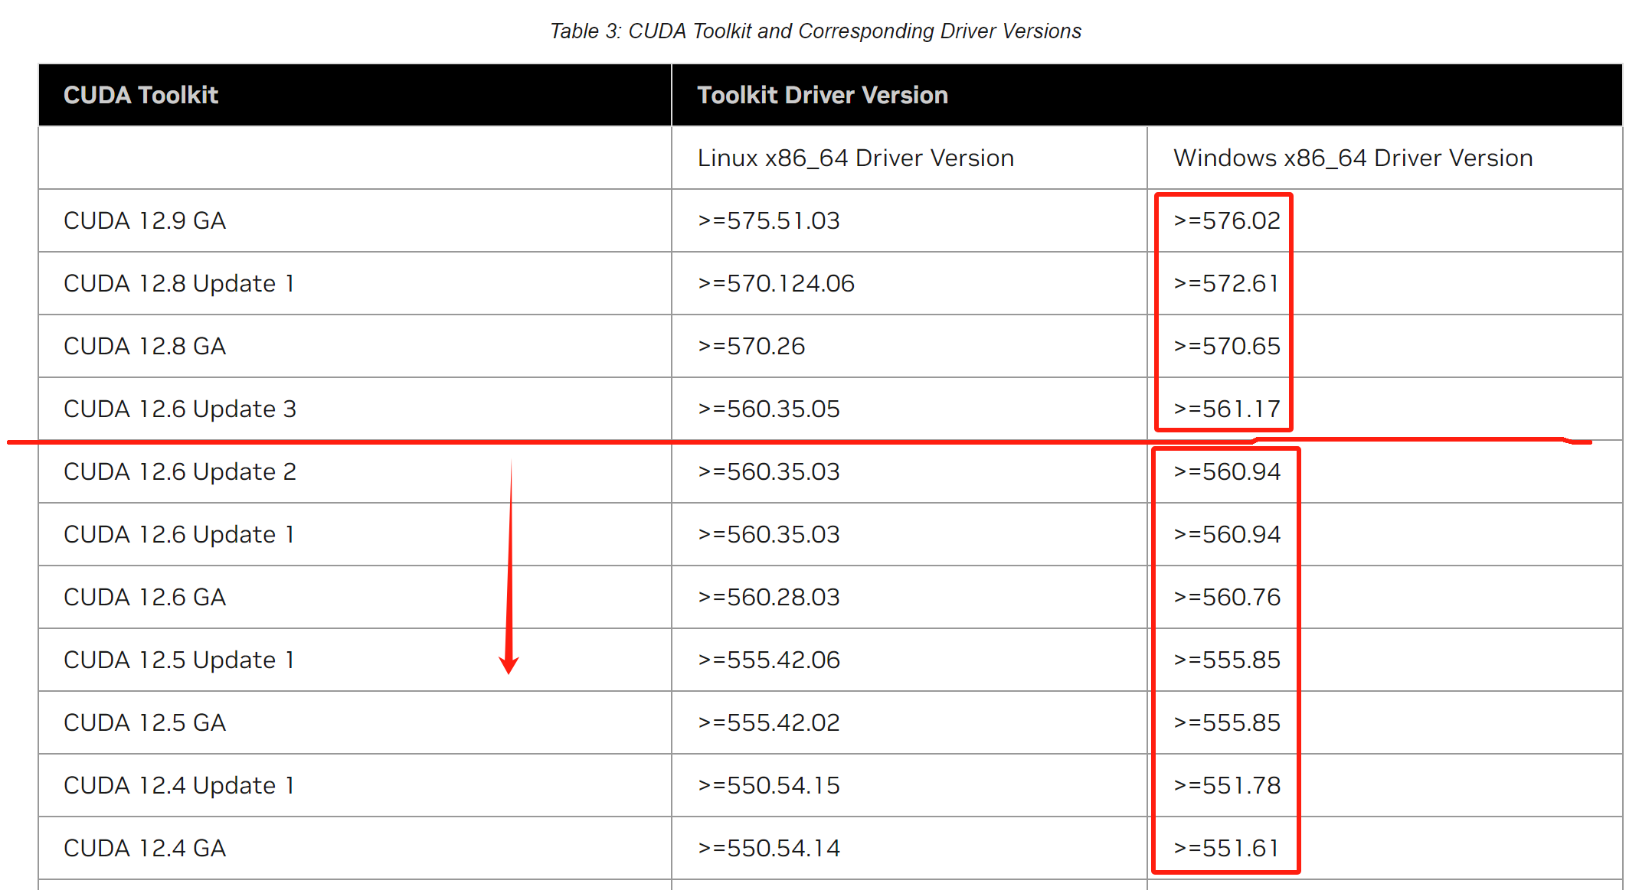The width and height of the screenshot is (1652, 890).
Task: Click the Table 3 caption text
Action: [815, 31]
